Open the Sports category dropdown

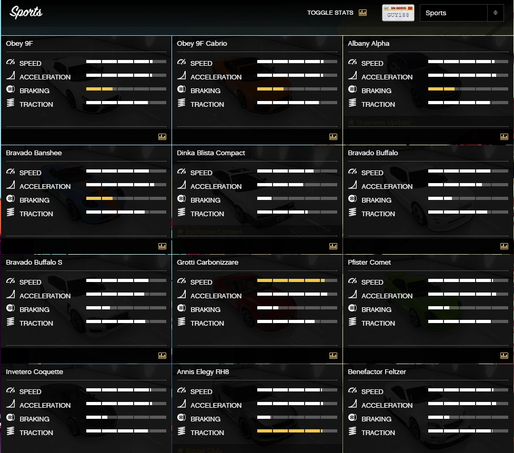[461, 13]
